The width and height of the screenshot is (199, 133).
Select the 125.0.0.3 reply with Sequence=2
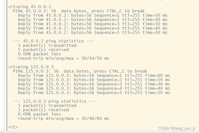click(94, 80)
